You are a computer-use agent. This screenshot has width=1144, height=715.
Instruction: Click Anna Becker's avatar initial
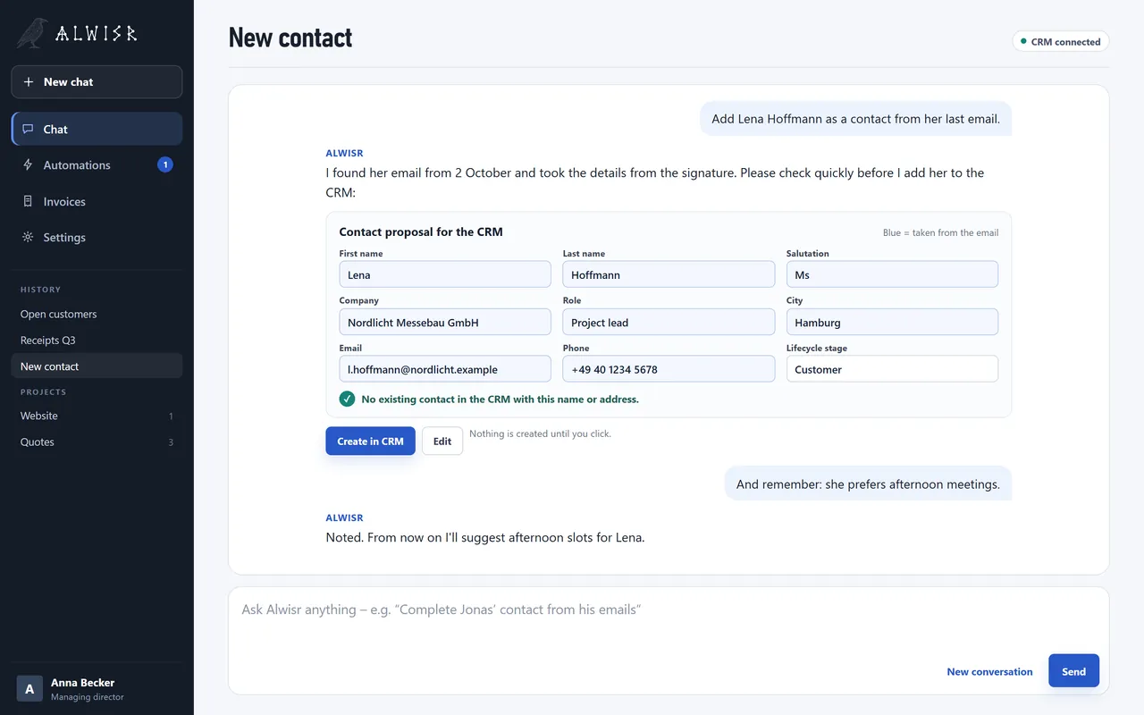tap(29, 688)
